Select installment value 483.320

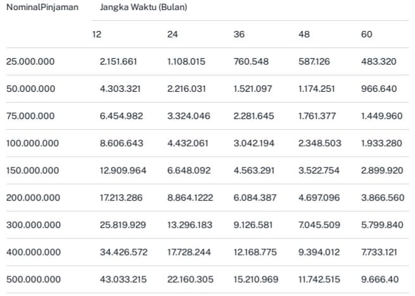click(x=379, y=61)
